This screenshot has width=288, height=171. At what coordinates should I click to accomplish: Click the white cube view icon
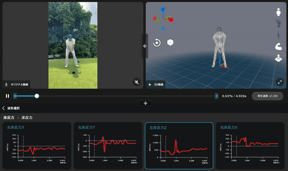(x=170, y=43)
